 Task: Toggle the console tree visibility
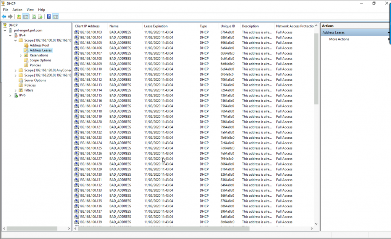26,16
